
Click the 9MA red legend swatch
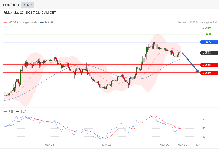[x=18, y=111]
